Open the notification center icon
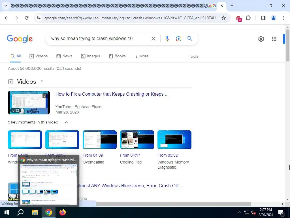This screenshot has height=218, width=290. pyautogui.click(x=281, y=212)
